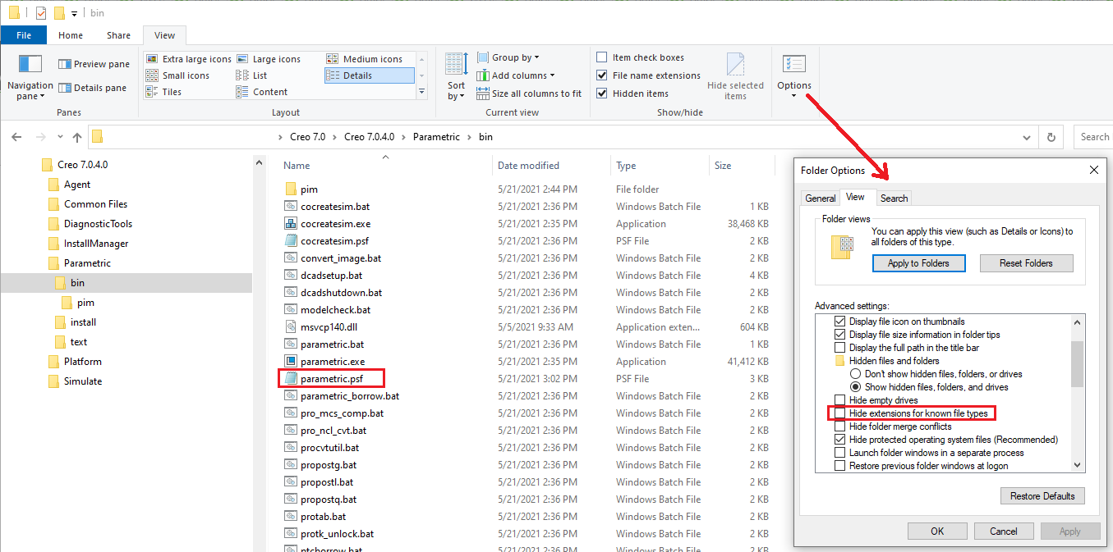Toggle the Hidden items checkbox
Viewport: 1113px width, 552px height.
coord(601,93)
